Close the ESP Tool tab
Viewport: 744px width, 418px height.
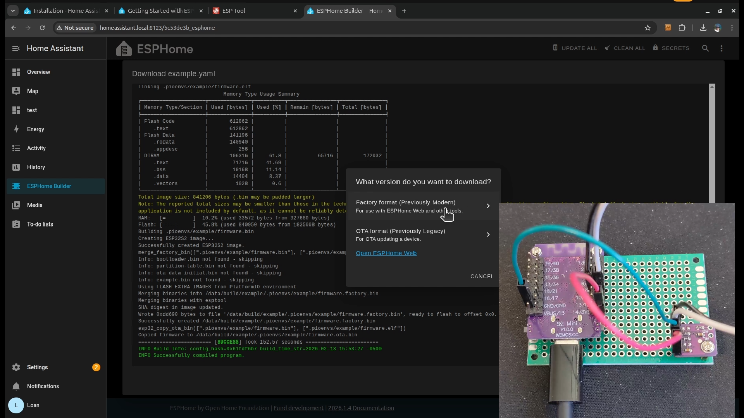pos(295,11)
